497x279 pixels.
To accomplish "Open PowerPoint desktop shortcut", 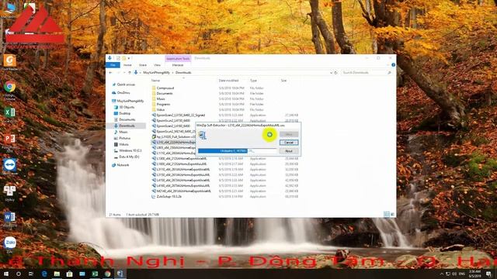I will (x=9, y=141).
